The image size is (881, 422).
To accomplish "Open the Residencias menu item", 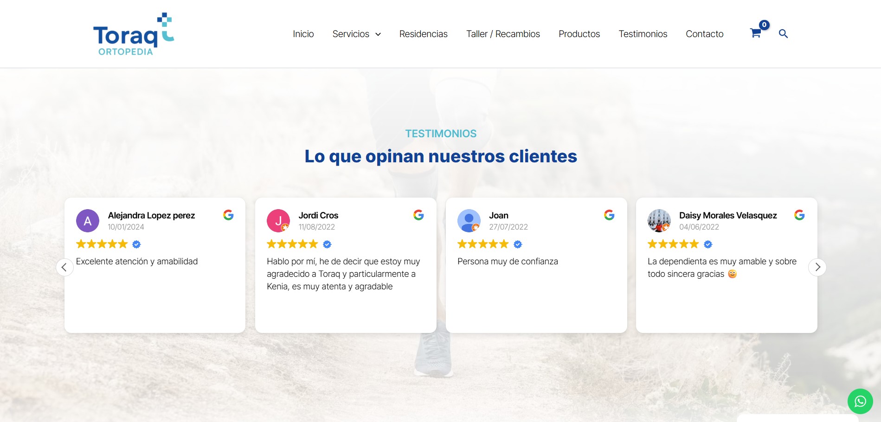I will point(423,34).
